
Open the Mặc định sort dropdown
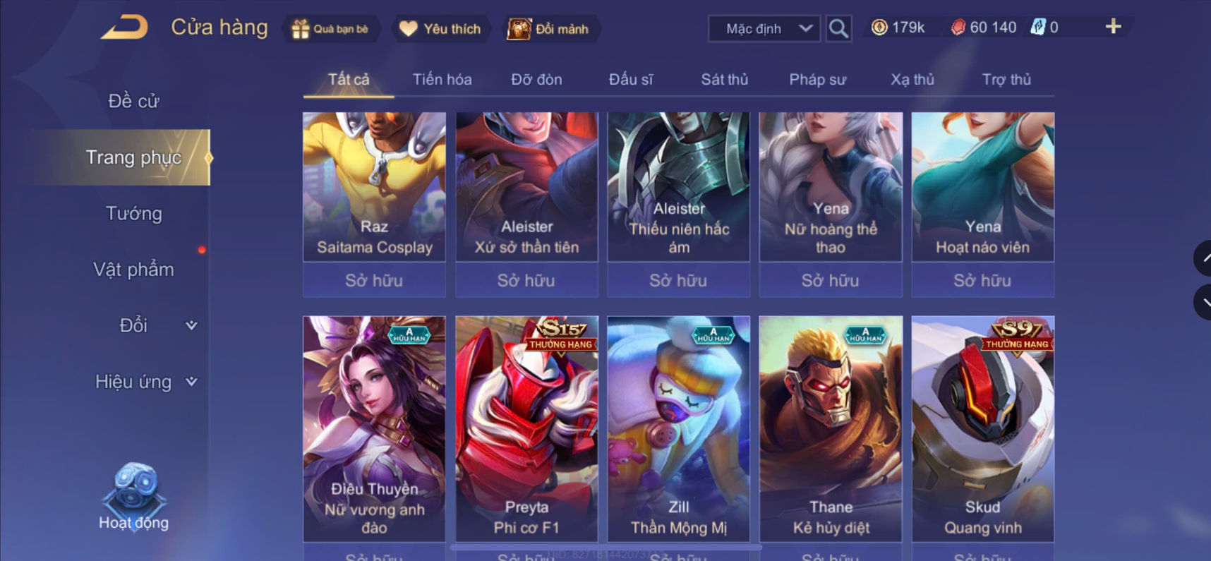(x=764, y=29)
